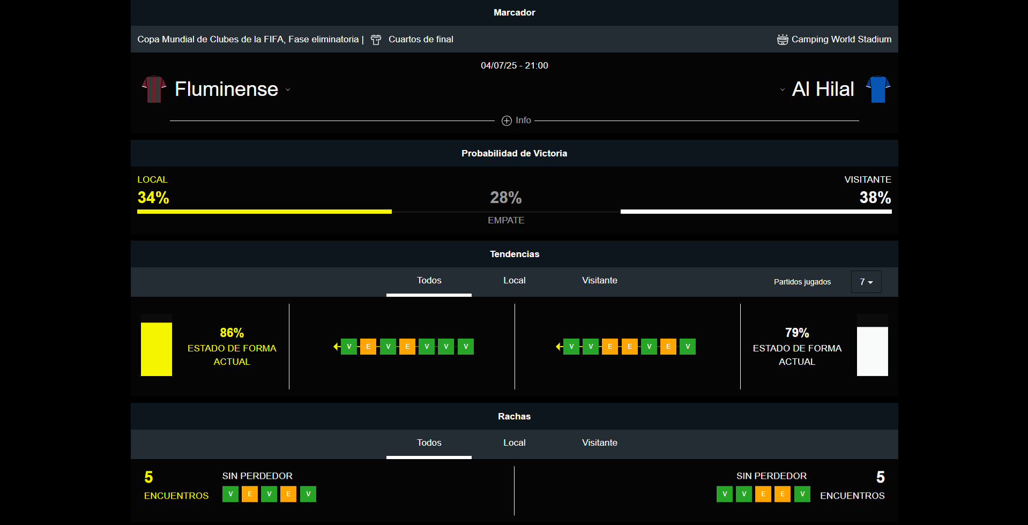This screenshot has height=525, width=1028.
Task: Click the Copa Mundial de Clubes competition link
Action: 248,40
